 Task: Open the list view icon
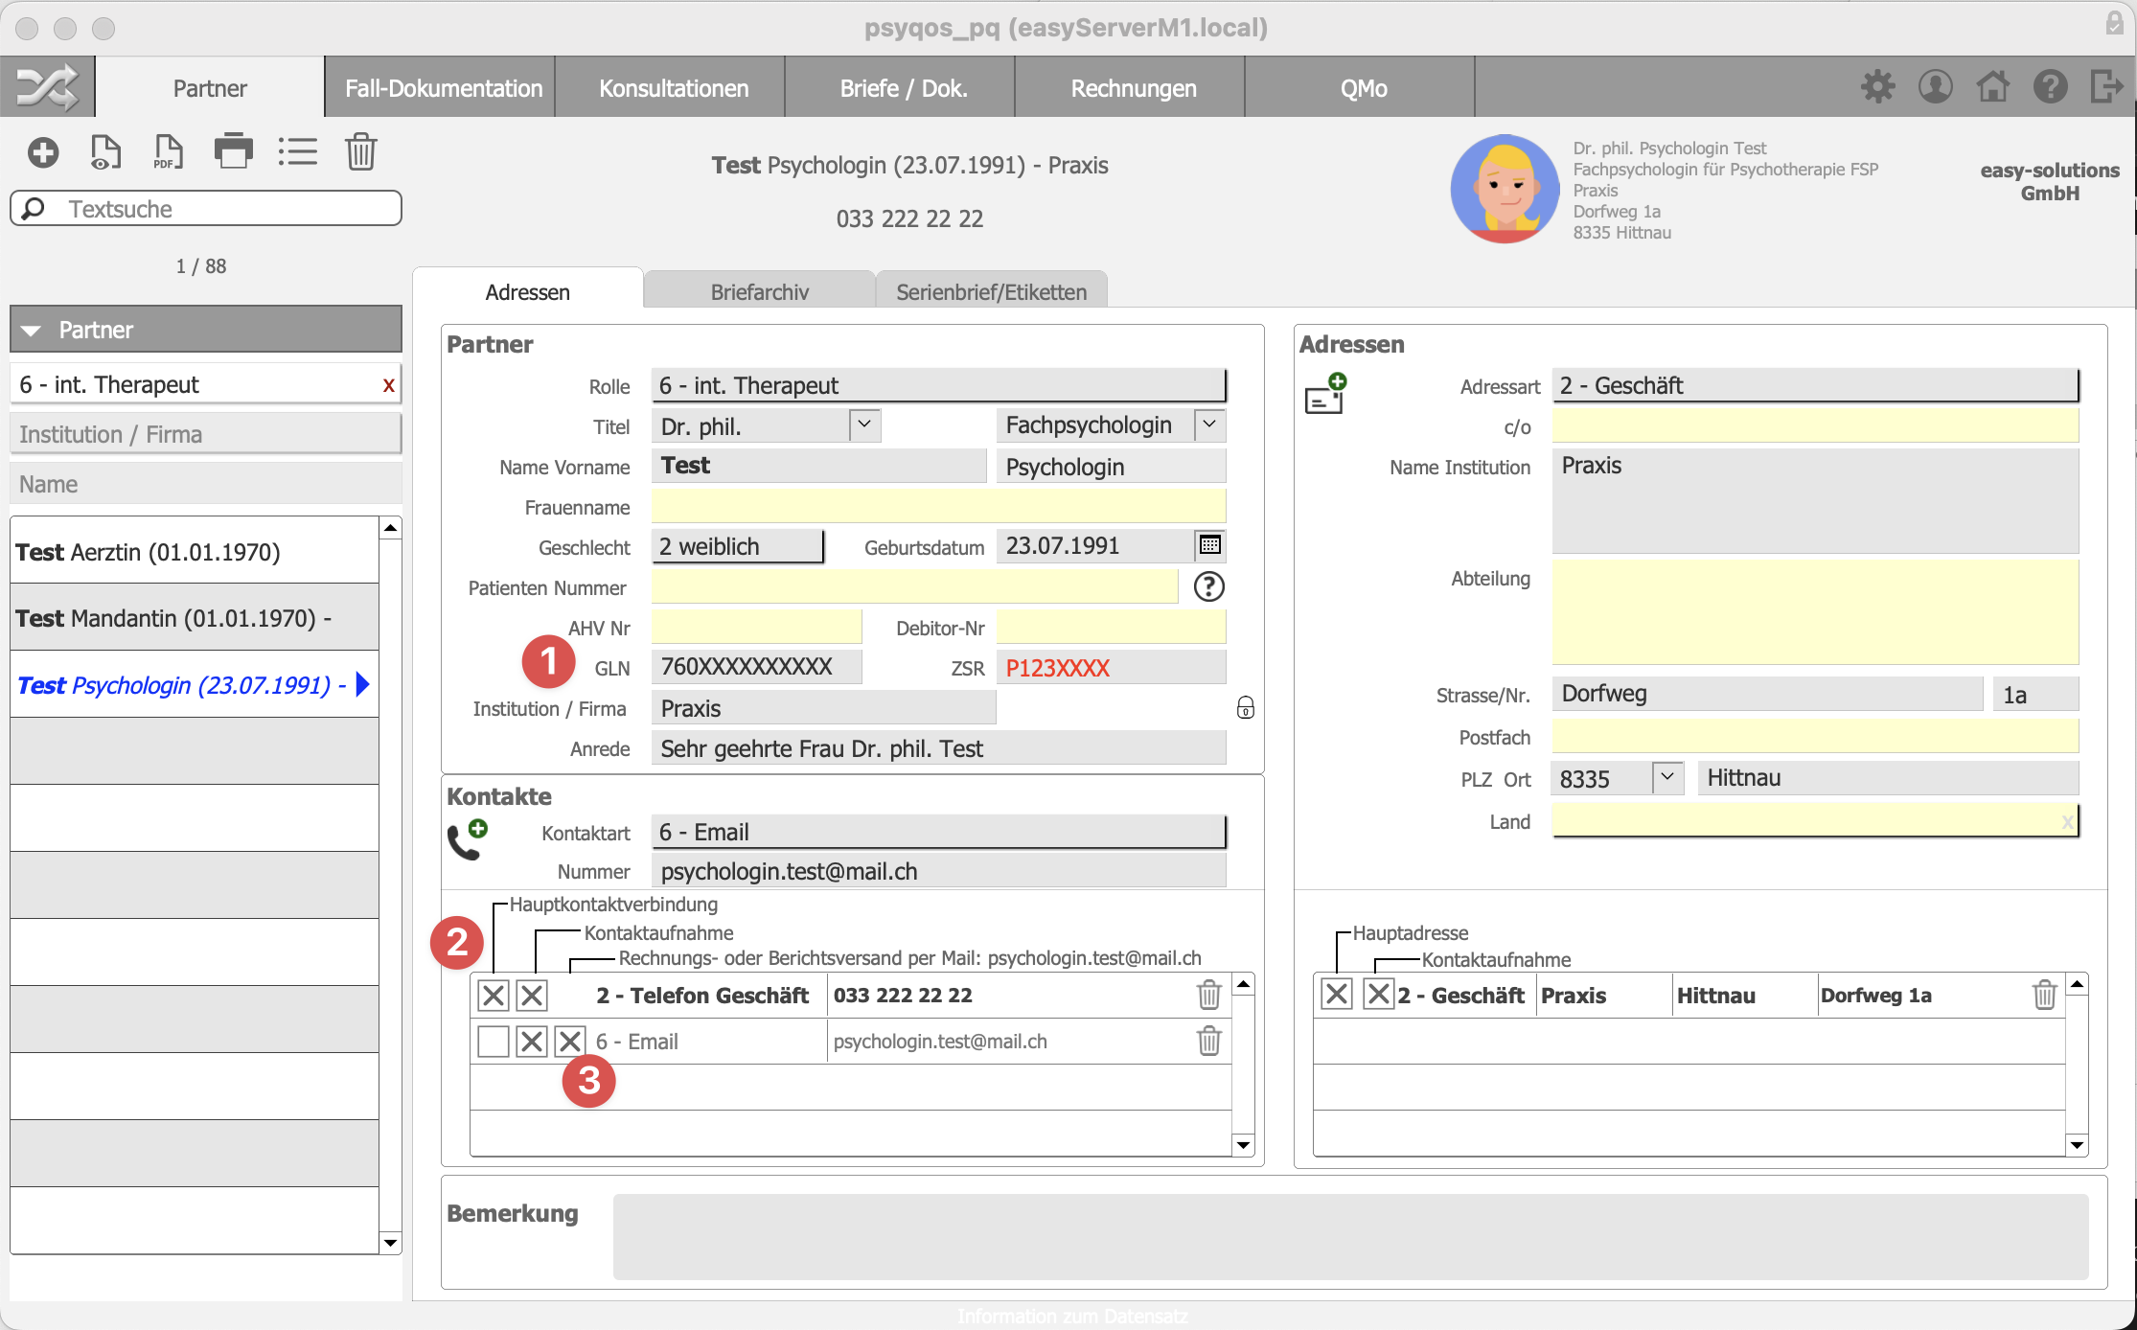point(298,151)
